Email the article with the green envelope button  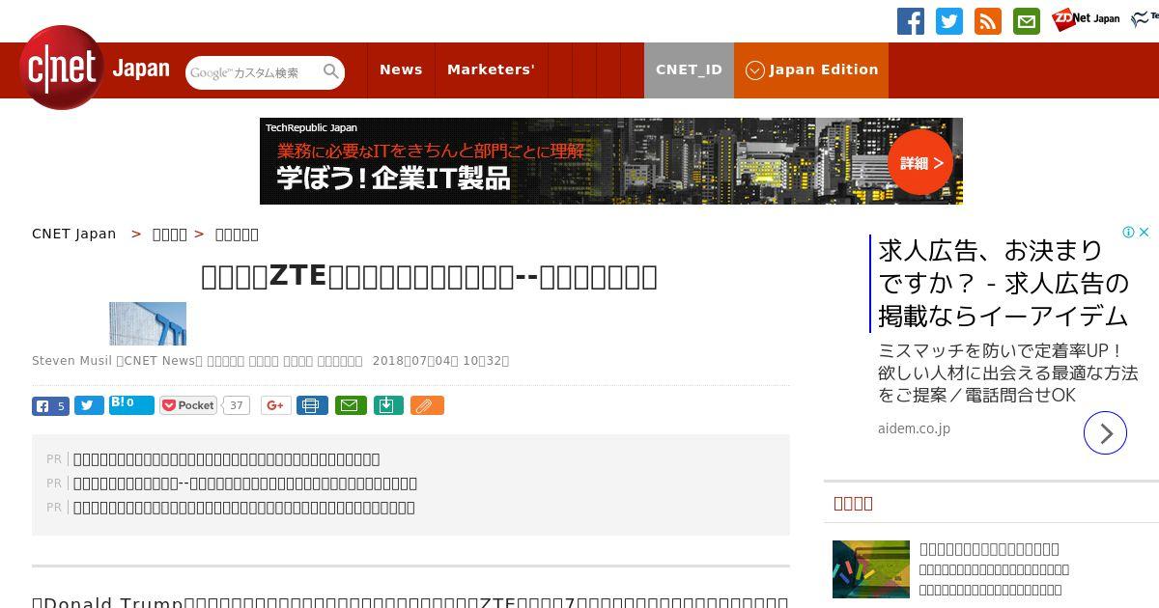pos(351,405)
